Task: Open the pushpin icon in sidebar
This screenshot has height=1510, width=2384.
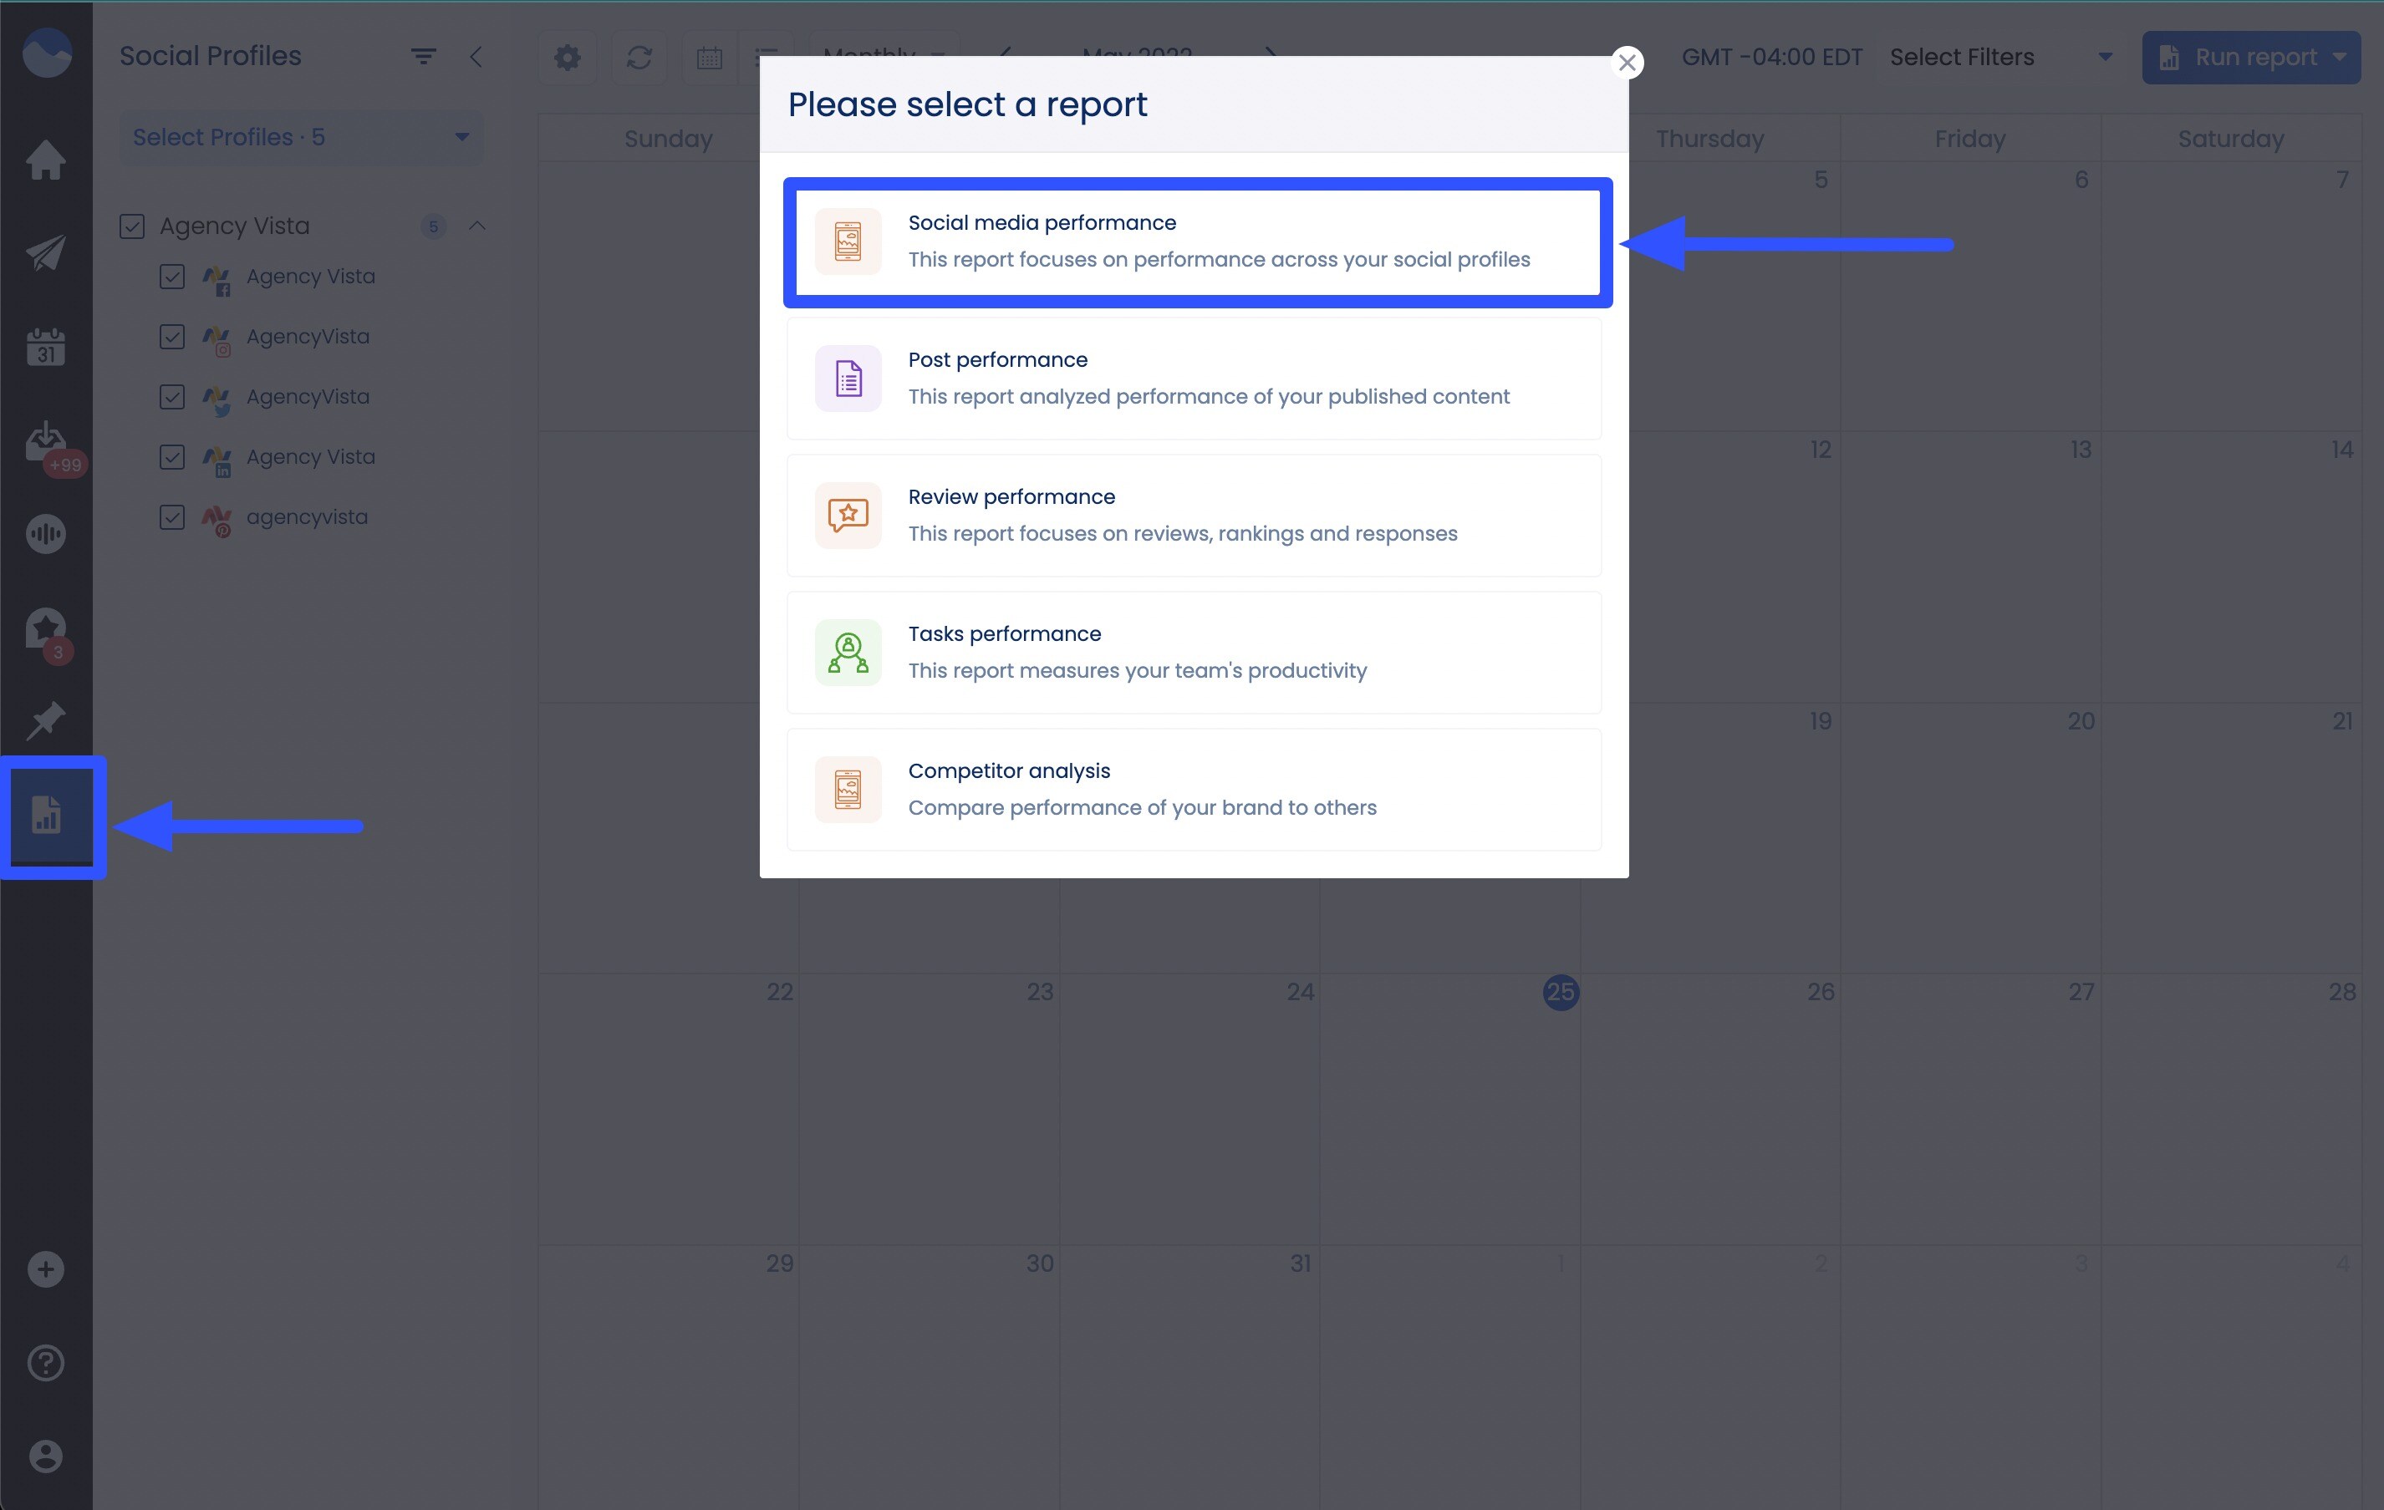Action: 45,721
